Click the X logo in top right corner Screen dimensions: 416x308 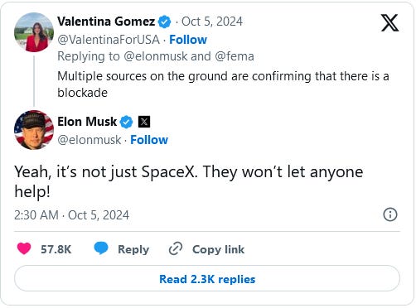pyautogui.click(x=389, y=23)
